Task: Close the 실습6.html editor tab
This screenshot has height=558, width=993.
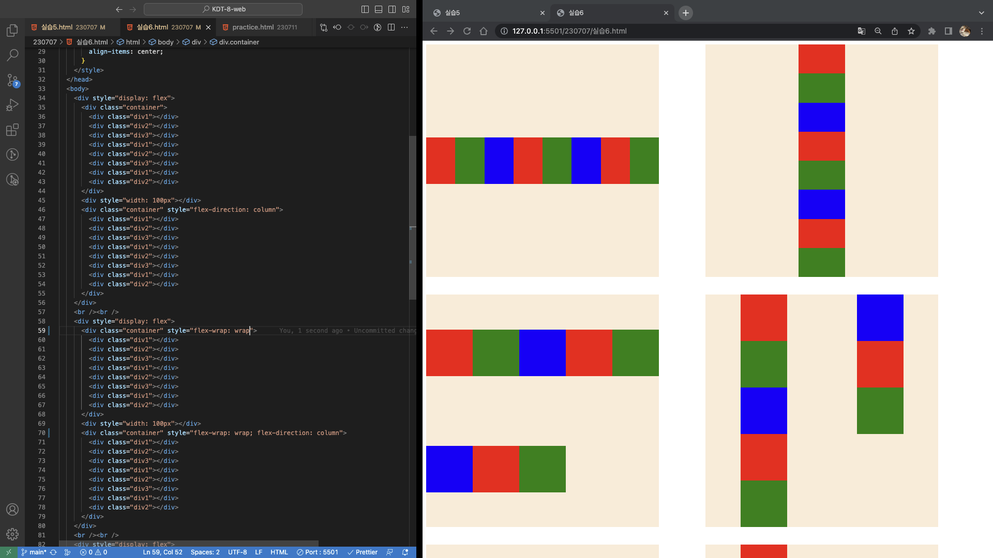Action: [x=208, y=27]
